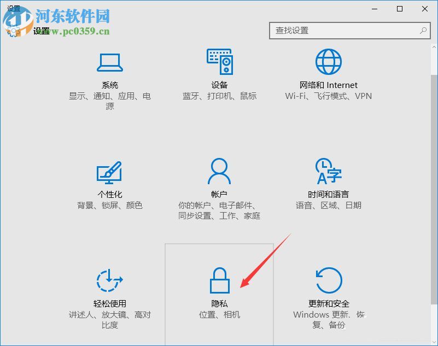The image size is (438, 346).
Task: Open 时间和语言 settings via clock icon
Action: tap(328, 171)
